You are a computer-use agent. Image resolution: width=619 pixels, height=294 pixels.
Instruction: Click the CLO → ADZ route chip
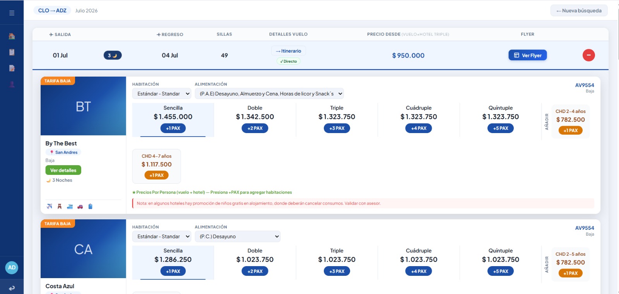coord(52,10)
